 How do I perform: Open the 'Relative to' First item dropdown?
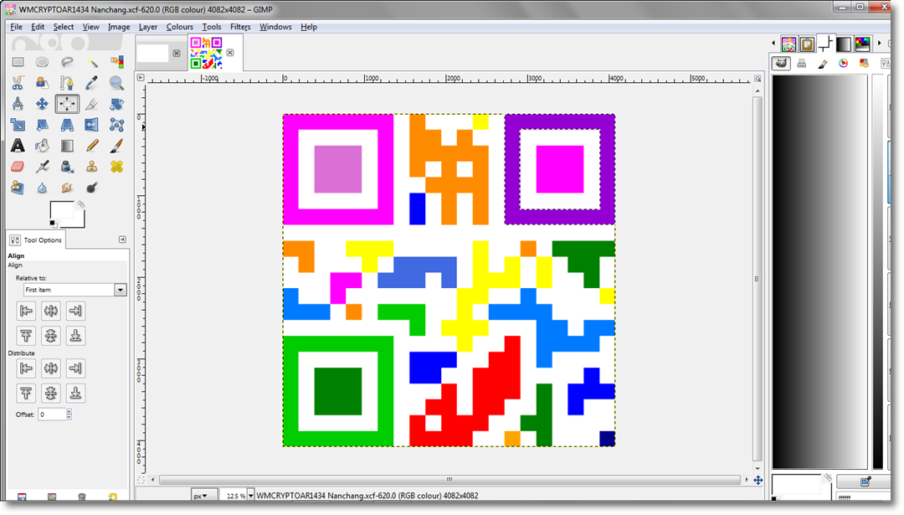[x=75, y=290]
